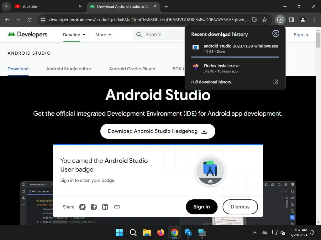The width and height of the screenshot is (321, 240).
Task: Open Windows Start menu
Action: (x=119, y=232)
